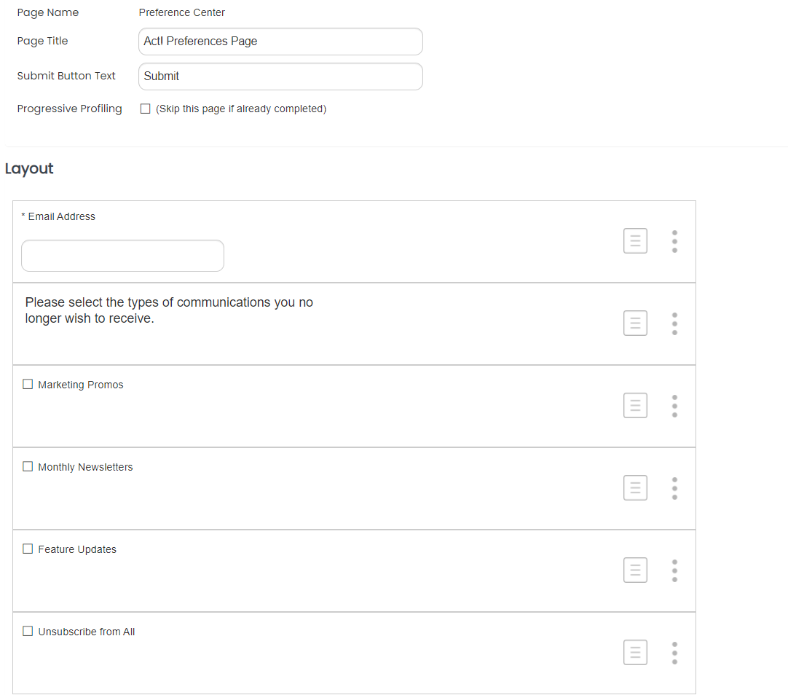The height and width of the screenshot is (695, 788).
Task: Click the 'Submit Button Text' label
Action: tap(66, 76)
